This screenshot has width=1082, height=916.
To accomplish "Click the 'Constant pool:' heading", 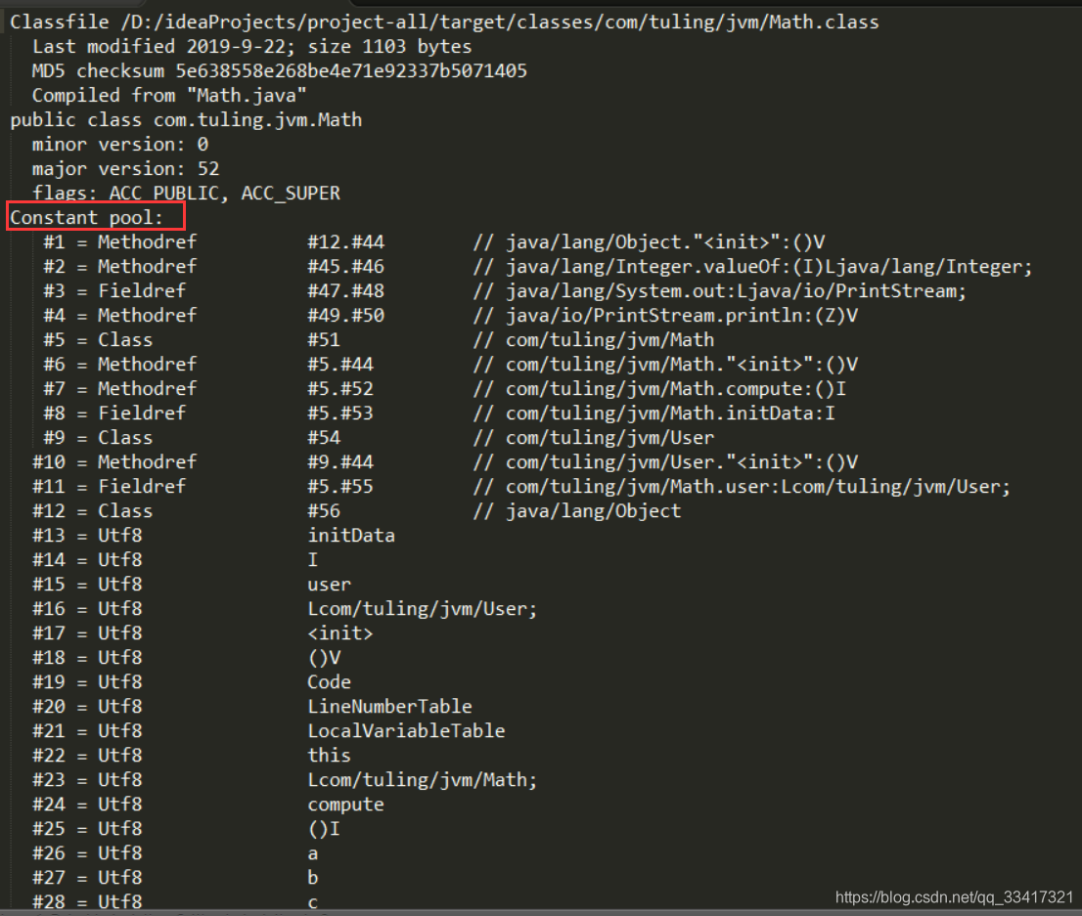I will click(x=86, y=218).
